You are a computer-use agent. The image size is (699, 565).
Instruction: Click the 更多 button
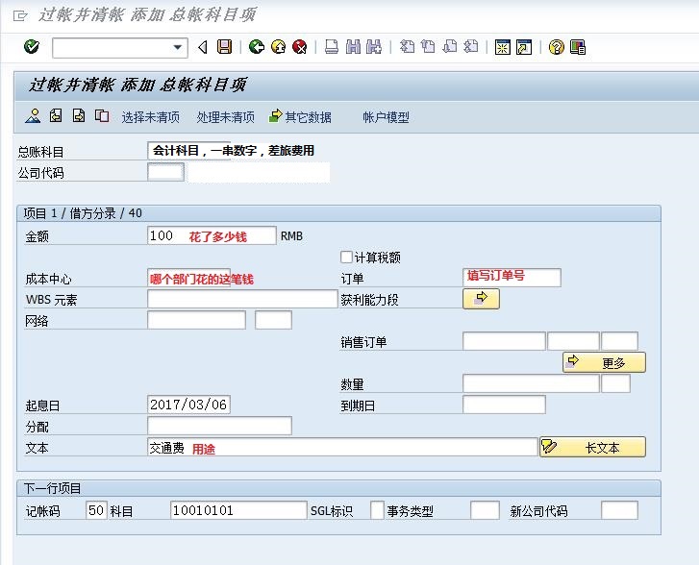point(604,362)
